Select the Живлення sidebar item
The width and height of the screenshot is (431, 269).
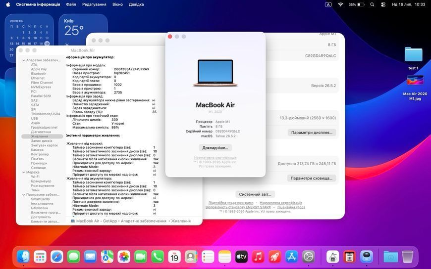point(42,136)
